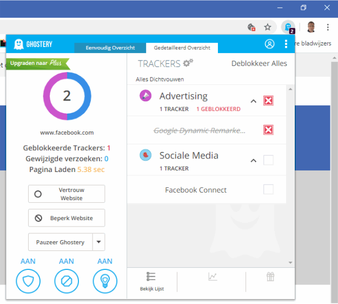Click the Vertrouw Website button
Viewport: 338px width, 304px height.
67,194
